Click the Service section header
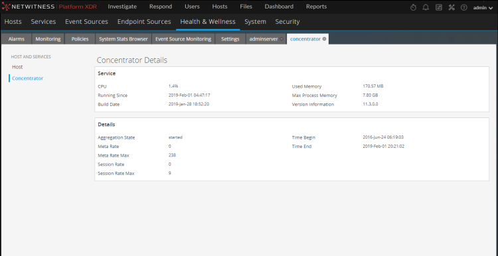The image size is (498, 256). (107, 74)
